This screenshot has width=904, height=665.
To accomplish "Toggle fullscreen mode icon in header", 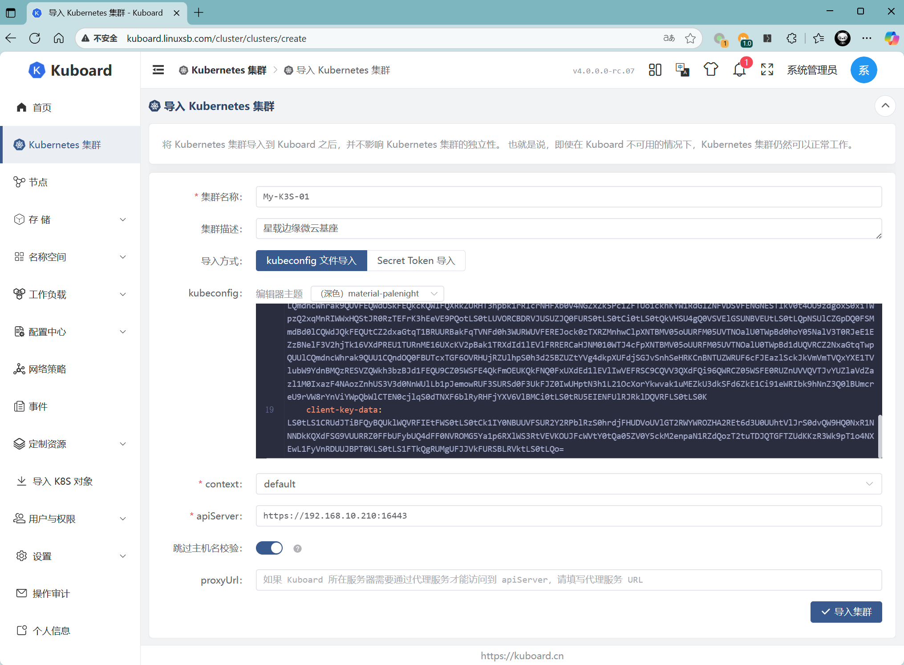I will pyautogui.click(x=767, y=70).
